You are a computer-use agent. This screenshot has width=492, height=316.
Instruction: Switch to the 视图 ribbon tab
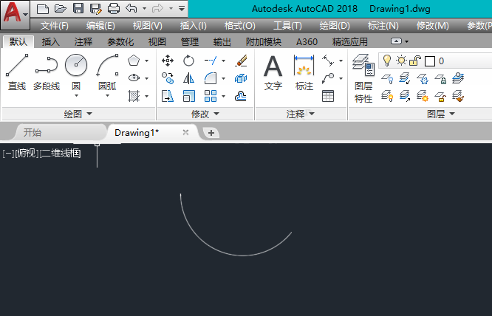[157, 41]
